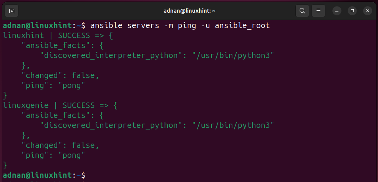The height and width of the screenshot is (182, 378).
Task: Open the terminal search icon
Action: (x=302, y=11)
